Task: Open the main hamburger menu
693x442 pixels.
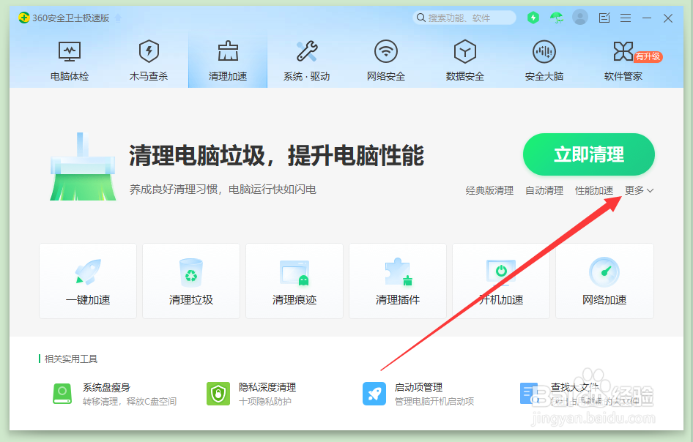Action: tap(626, 18)
